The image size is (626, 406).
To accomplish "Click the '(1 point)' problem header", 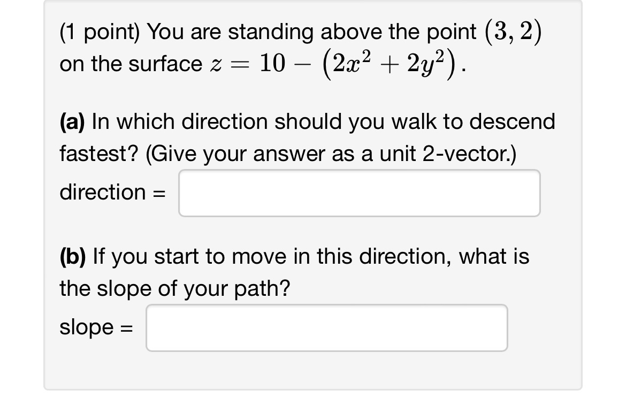I will click(x=101, y=31).
